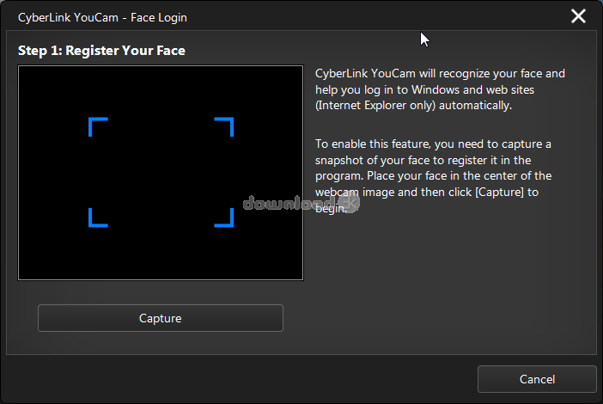Screen dimensions: 603x404
Task: Click the black webcam preview below the brackets
Action: [161, 255]
